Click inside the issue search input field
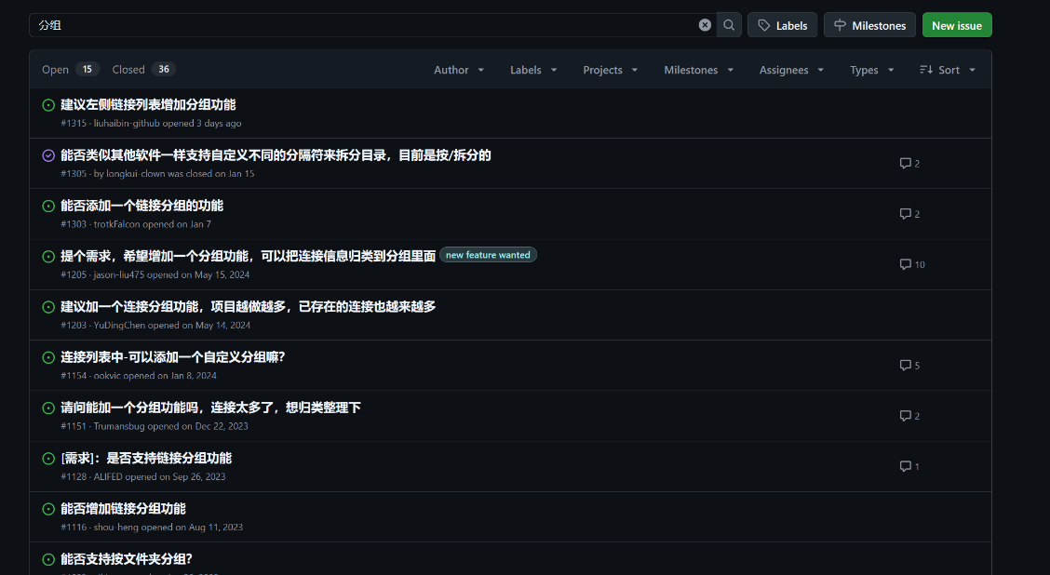Viewport: 1050px width, 575px height. point(372,25)
